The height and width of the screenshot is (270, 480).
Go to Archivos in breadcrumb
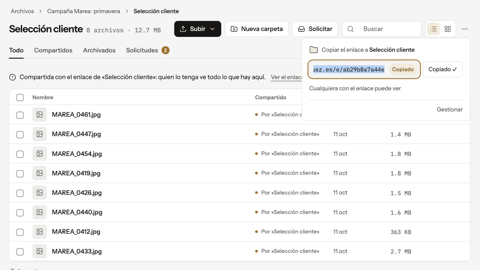tap(22, 11)
